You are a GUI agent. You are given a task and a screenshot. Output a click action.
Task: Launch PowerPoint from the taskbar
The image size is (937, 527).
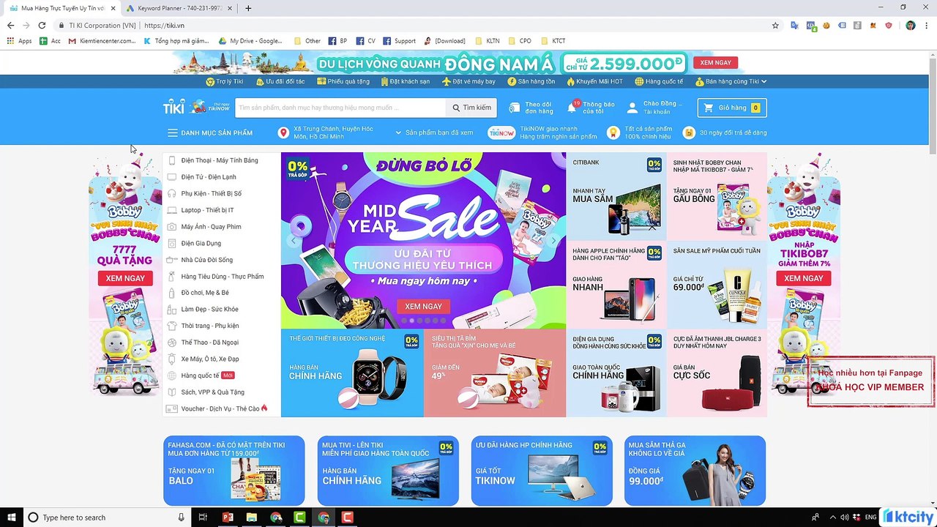[228, 517]
